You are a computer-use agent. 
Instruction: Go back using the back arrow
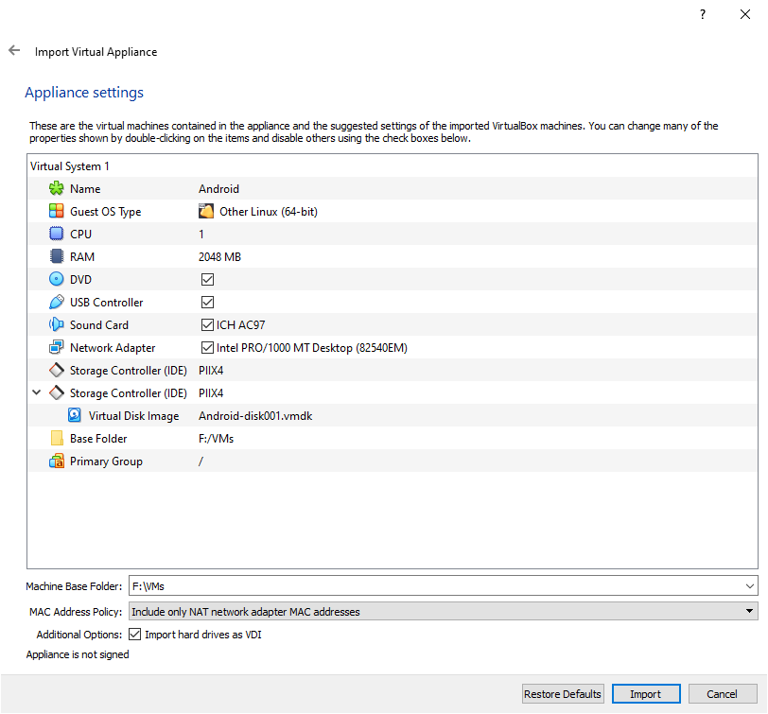pyautogui.click(x=14, y=50)
